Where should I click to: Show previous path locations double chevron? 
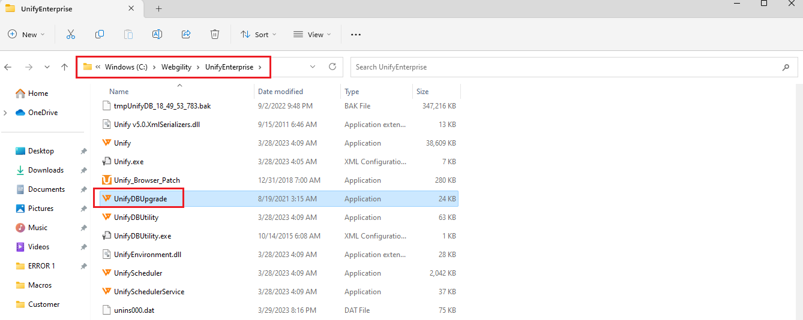coord(98,67)
